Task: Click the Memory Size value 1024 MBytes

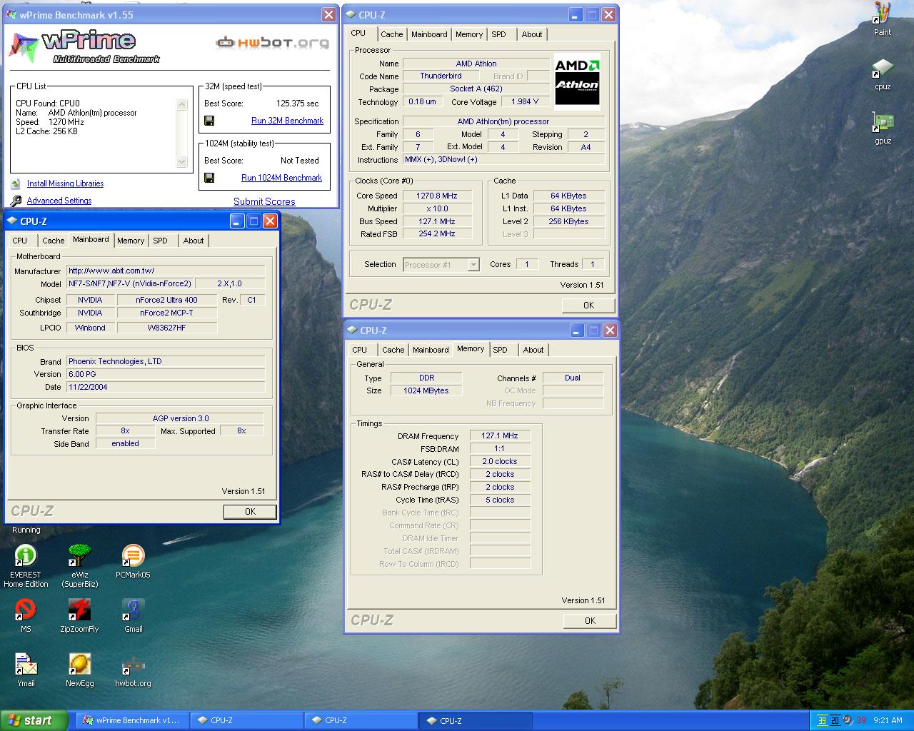Action: pyautogui.click(x=426, y=390)
